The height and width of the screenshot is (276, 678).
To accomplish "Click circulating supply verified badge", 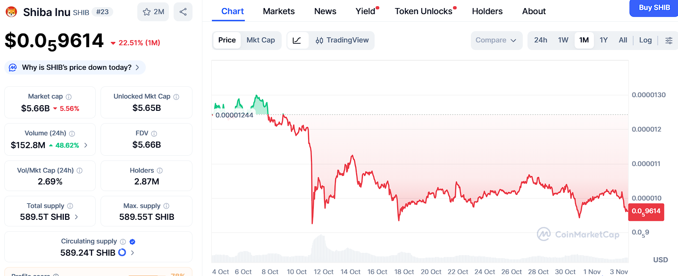I will tap(133, 242).
